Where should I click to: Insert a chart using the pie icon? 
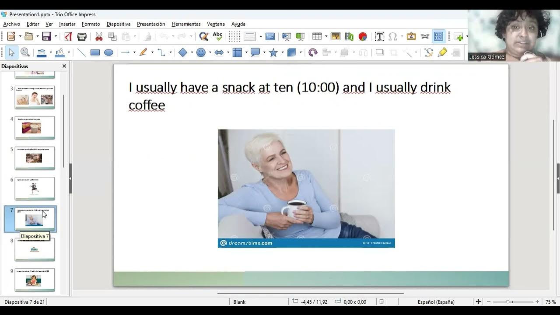coord(363,37)
